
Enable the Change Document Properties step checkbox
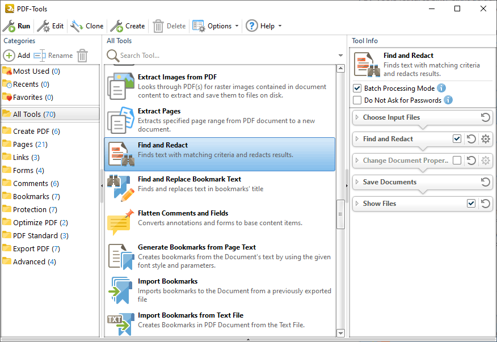[457, 161]
